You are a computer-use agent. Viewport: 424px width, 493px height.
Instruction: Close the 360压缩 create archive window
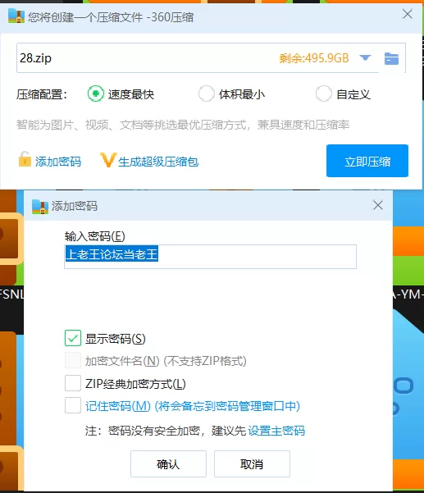click(x=408, y=14)
